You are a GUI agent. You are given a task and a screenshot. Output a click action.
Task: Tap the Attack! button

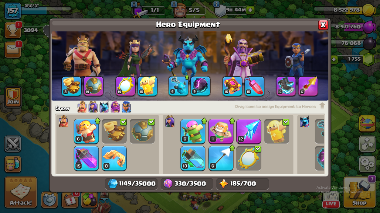(x=21, y=192)
